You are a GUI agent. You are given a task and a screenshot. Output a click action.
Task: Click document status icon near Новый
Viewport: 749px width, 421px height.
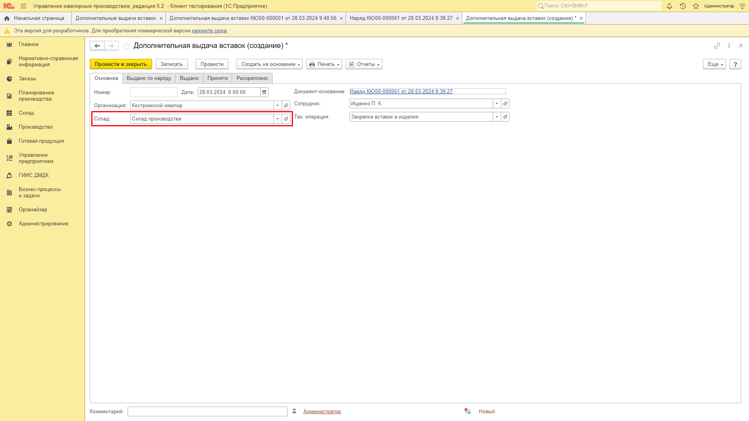[x=468, y=412]
